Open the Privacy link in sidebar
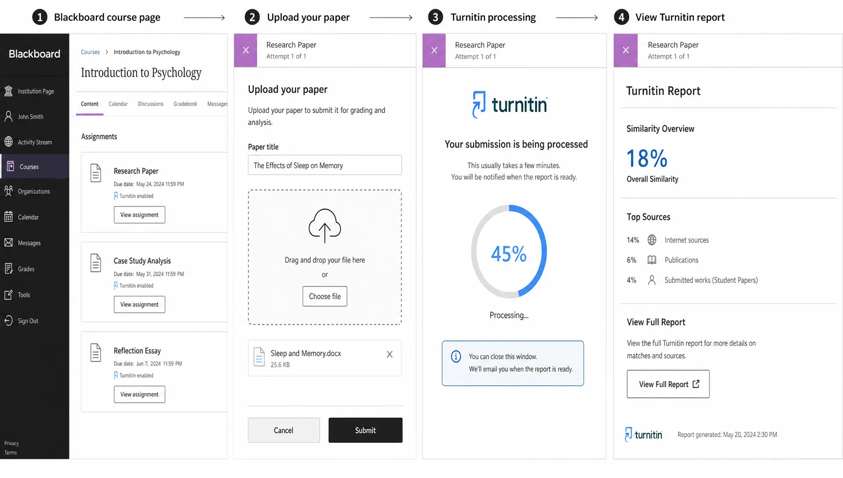The height and width of the screenshot is (478, 843). pyautogui.click(x=11, y=443)
